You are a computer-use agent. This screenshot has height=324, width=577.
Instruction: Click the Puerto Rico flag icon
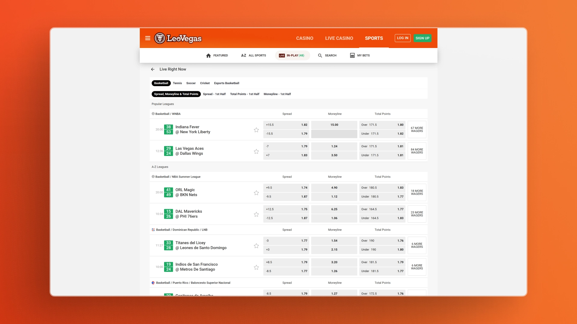(x=153, y=283)
